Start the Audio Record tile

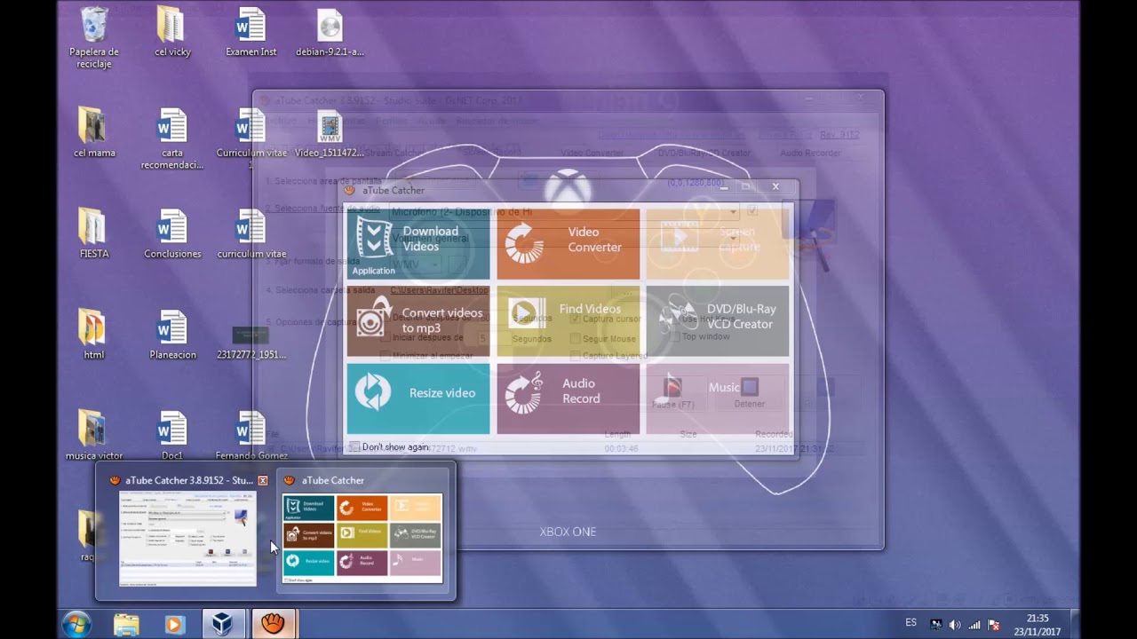(x=568, y=398)
